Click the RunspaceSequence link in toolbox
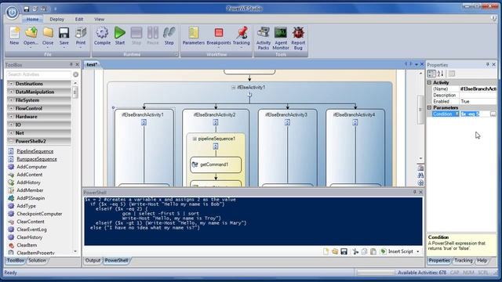The image size is (502, 282). [37, 159]
